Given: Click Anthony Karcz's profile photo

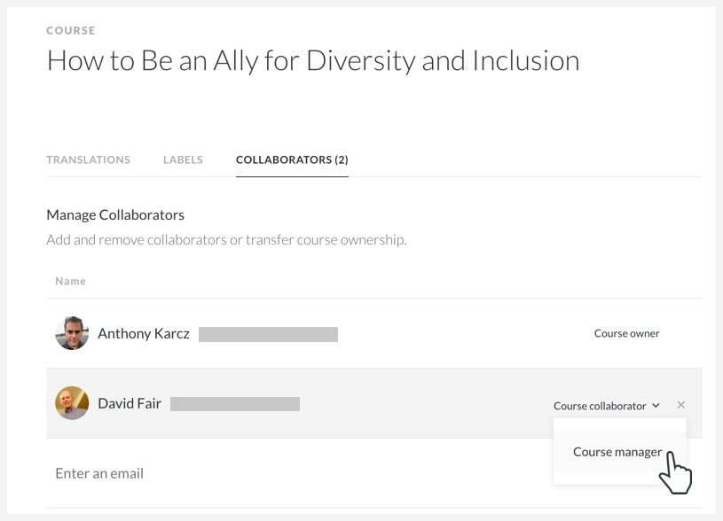Looking at the screenshot, I should pyautogui.click(x=72, y=334).
